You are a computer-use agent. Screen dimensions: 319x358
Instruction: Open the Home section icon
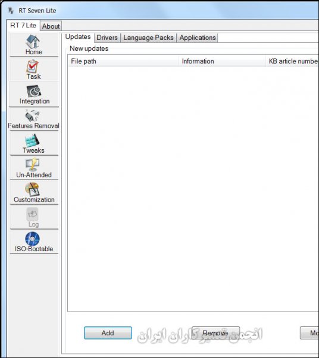pyautogui.click(x=33, y=42)
